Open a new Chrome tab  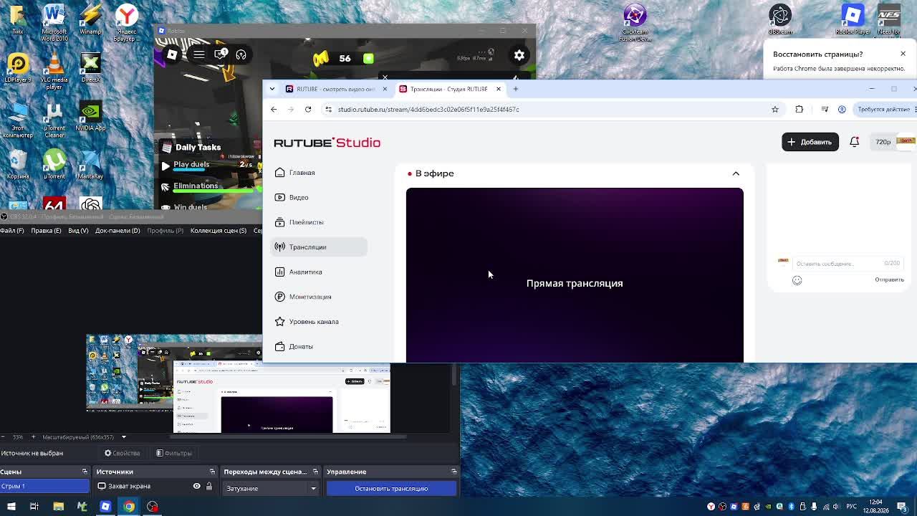coord(515,89)
